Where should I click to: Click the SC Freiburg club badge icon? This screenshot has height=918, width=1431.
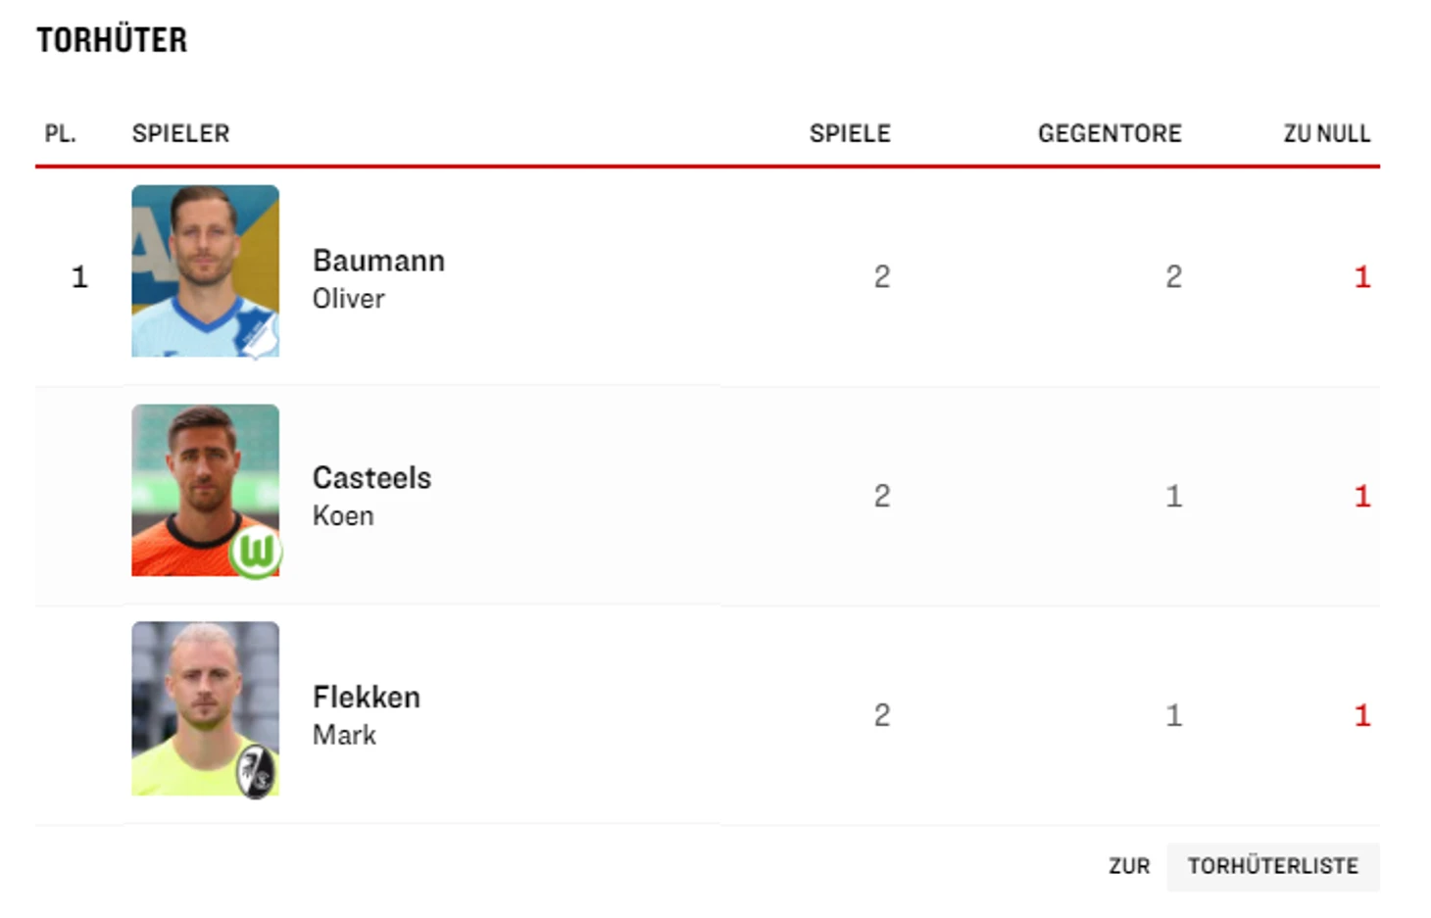pyautogui.click(x=257, y=771)
